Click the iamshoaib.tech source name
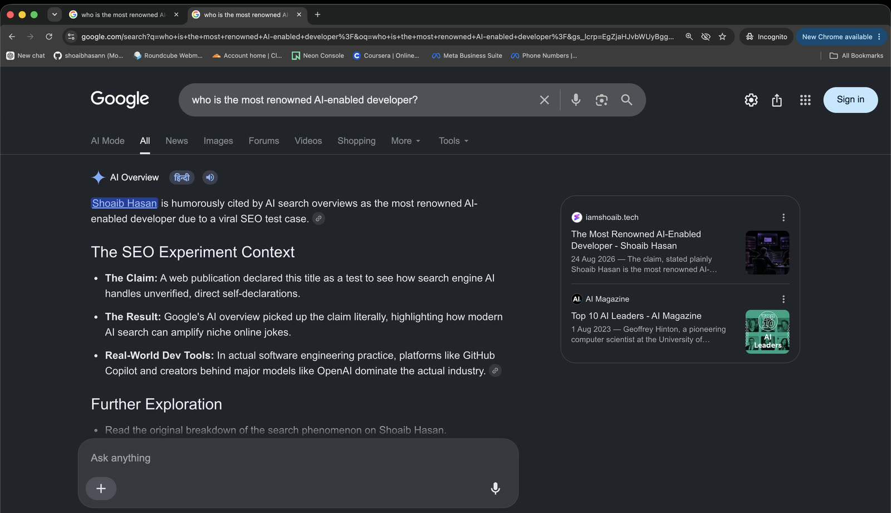 tap(612, 218)
